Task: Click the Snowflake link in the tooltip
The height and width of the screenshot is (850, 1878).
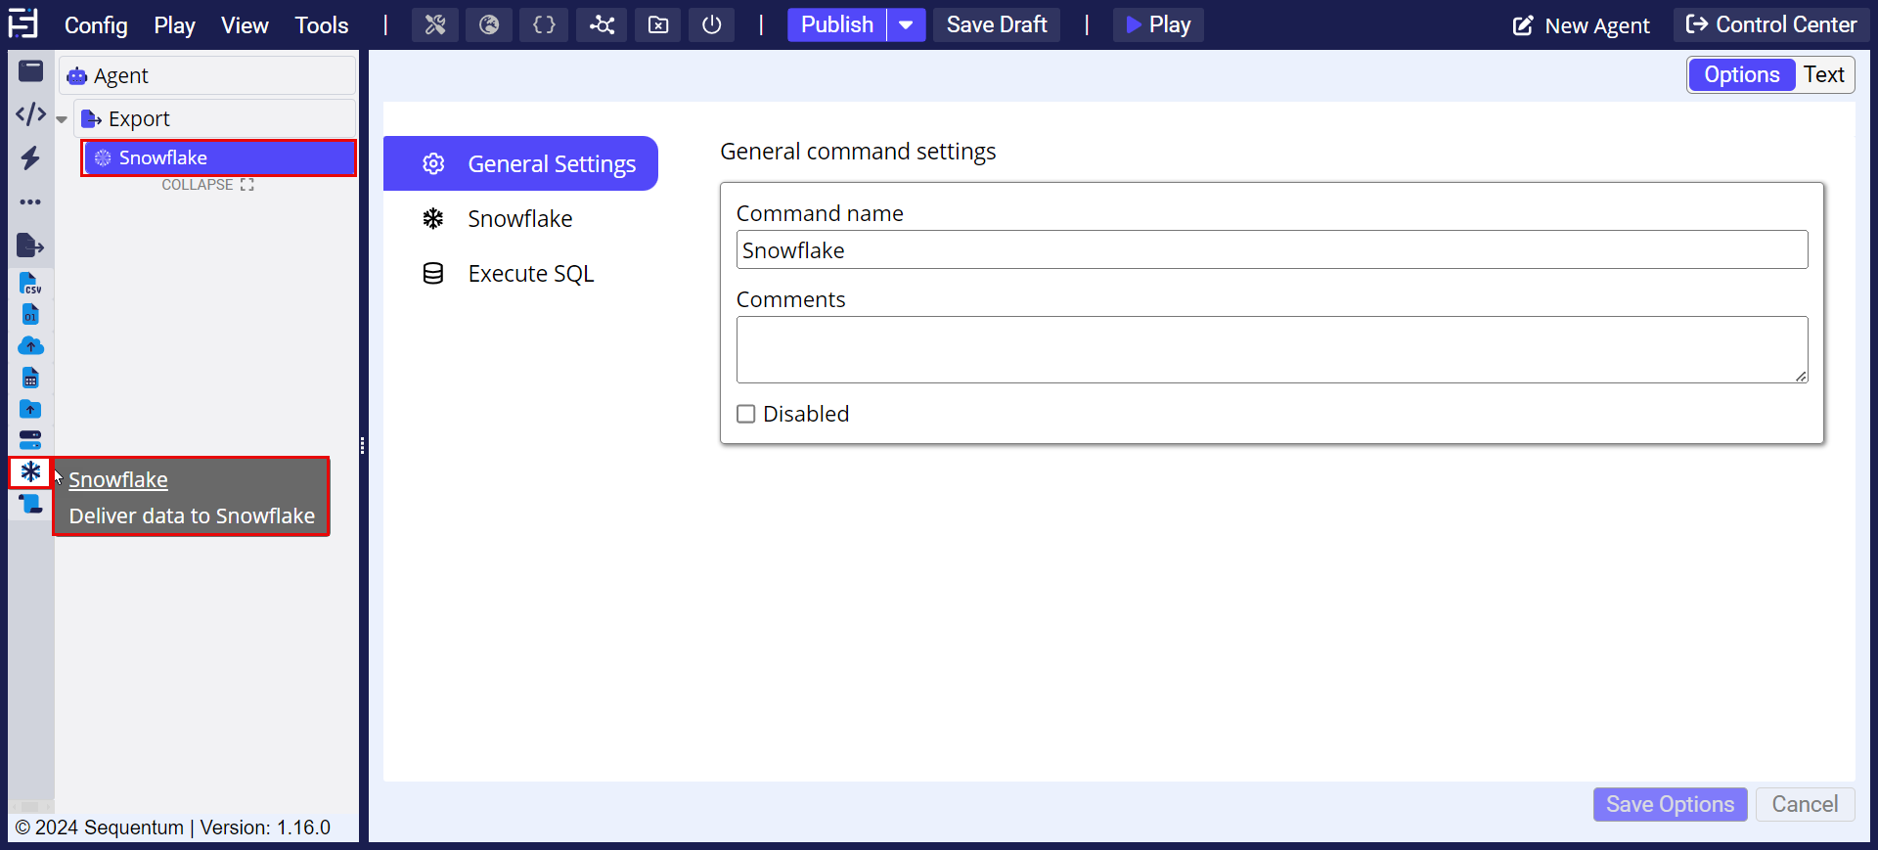Action: point(118,479)
